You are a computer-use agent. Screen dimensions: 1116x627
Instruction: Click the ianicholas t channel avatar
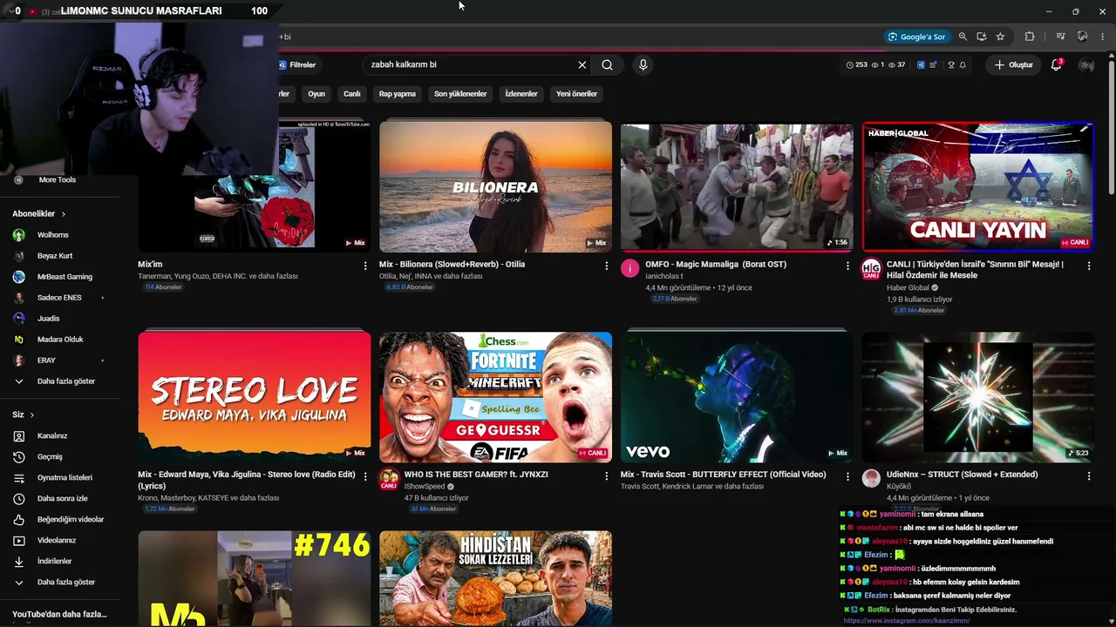click(x=630, y=268)
